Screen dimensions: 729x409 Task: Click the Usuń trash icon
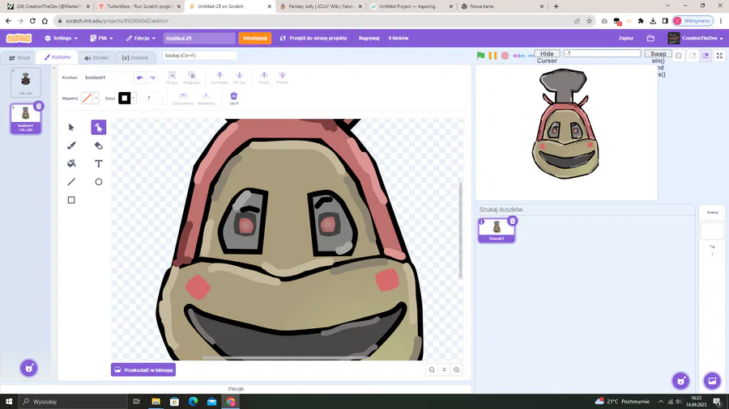tap(234, 99)
